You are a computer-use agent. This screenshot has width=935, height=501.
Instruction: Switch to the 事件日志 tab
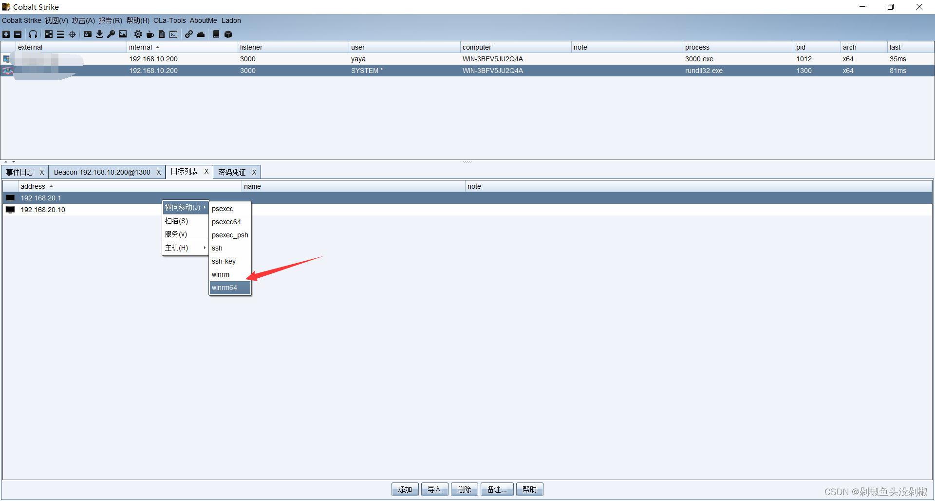pyautogui.click(x=20, y=172)
